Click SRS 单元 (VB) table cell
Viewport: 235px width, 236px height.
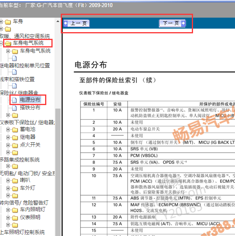click(x=144, y=149)
